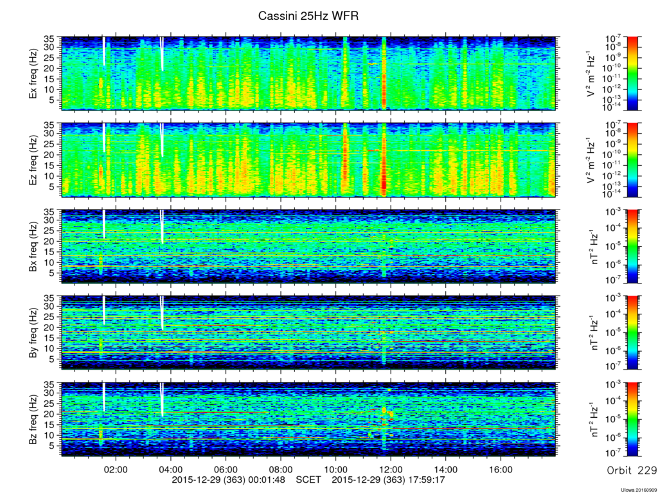Image resolution: width=658 pixels, height=493 pixels.
Task: Select the By freq spectrogram panel
Action: [308, 332]
